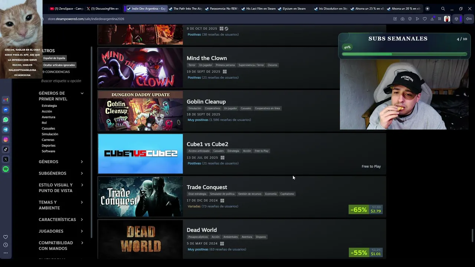Filter by 'Rol' genre
The image size is (475, 267).
(x=44, y=123)
